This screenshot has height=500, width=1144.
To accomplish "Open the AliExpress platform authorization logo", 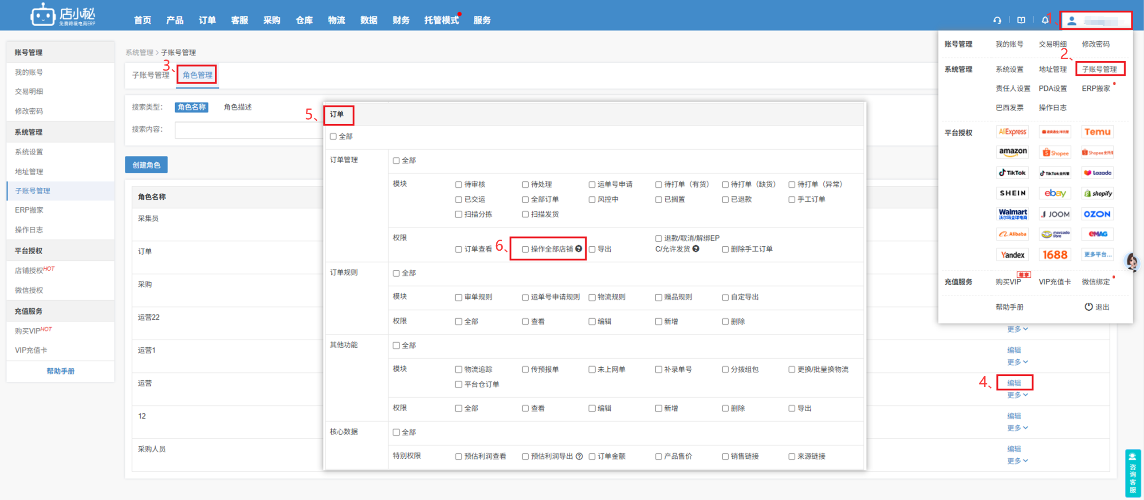I will (1012, 131).
